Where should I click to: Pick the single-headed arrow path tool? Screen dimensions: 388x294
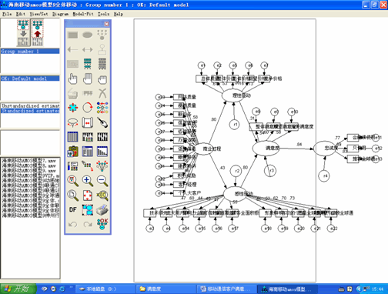click(x=73, y=49)
